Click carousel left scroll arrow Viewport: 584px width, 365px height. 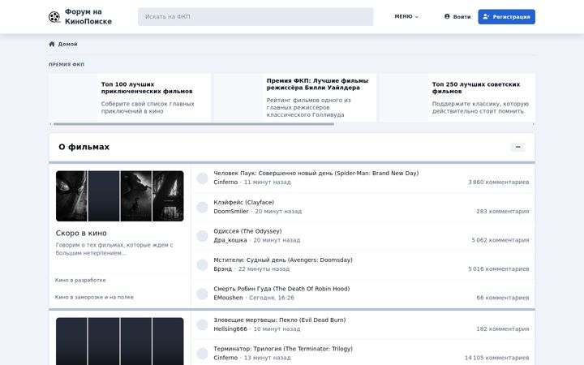(x=50, y=124)
